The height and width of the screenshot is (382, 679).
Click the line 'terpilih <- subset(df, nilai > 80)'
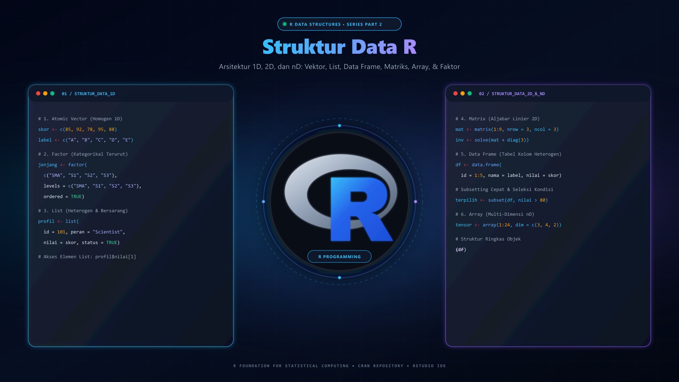(x=501, y=200)
